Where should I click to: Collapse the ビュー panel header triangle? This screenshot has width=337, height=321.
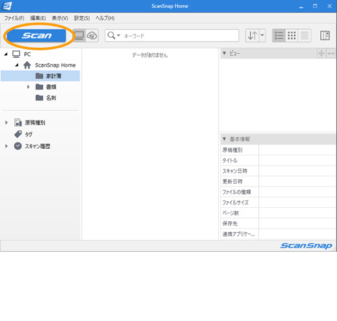coord(224,53)
